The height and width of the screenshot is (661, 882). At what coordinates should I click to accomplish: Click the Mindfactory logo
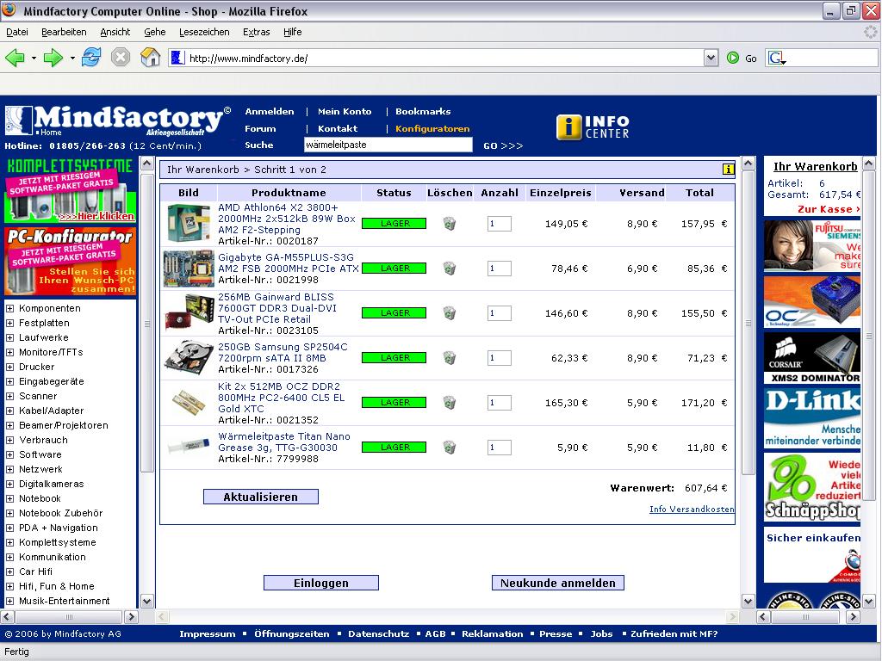(x=118, y=120)
